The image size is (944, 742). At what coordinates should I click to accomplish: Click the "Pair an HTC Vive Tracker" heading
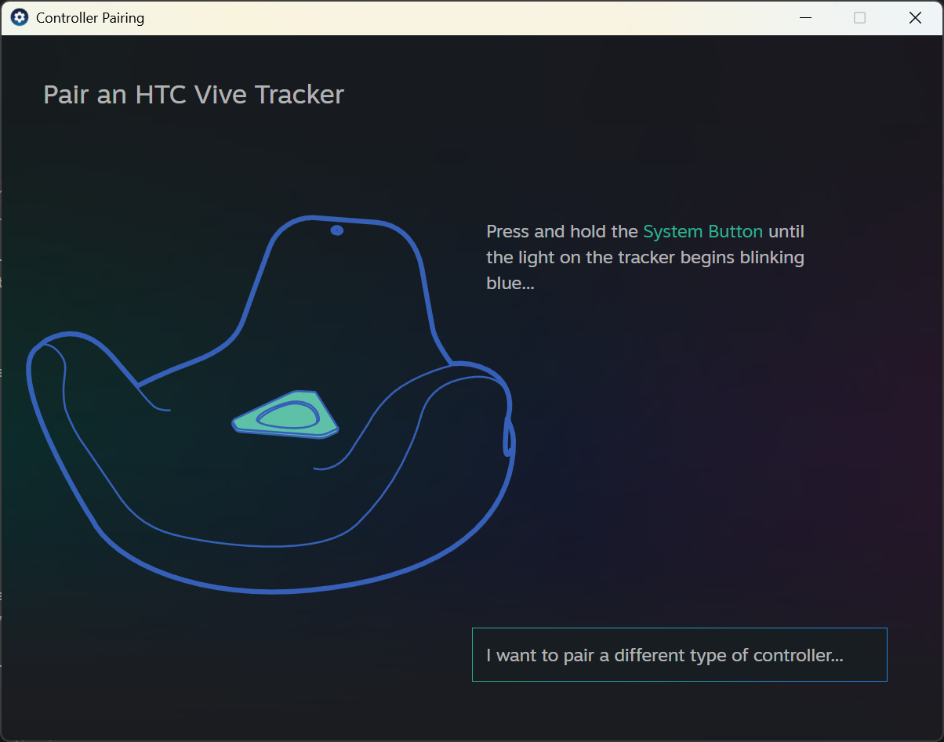point(194,95)
